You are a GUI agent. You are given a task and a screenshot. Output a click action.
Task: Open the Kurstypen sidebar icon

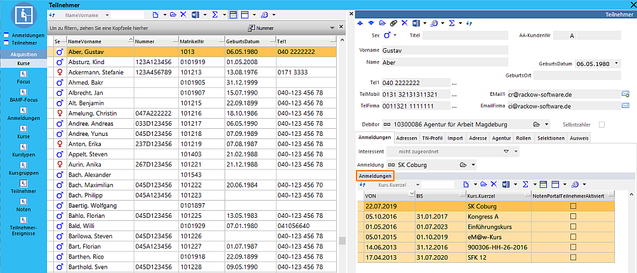[x=23, y=146]
